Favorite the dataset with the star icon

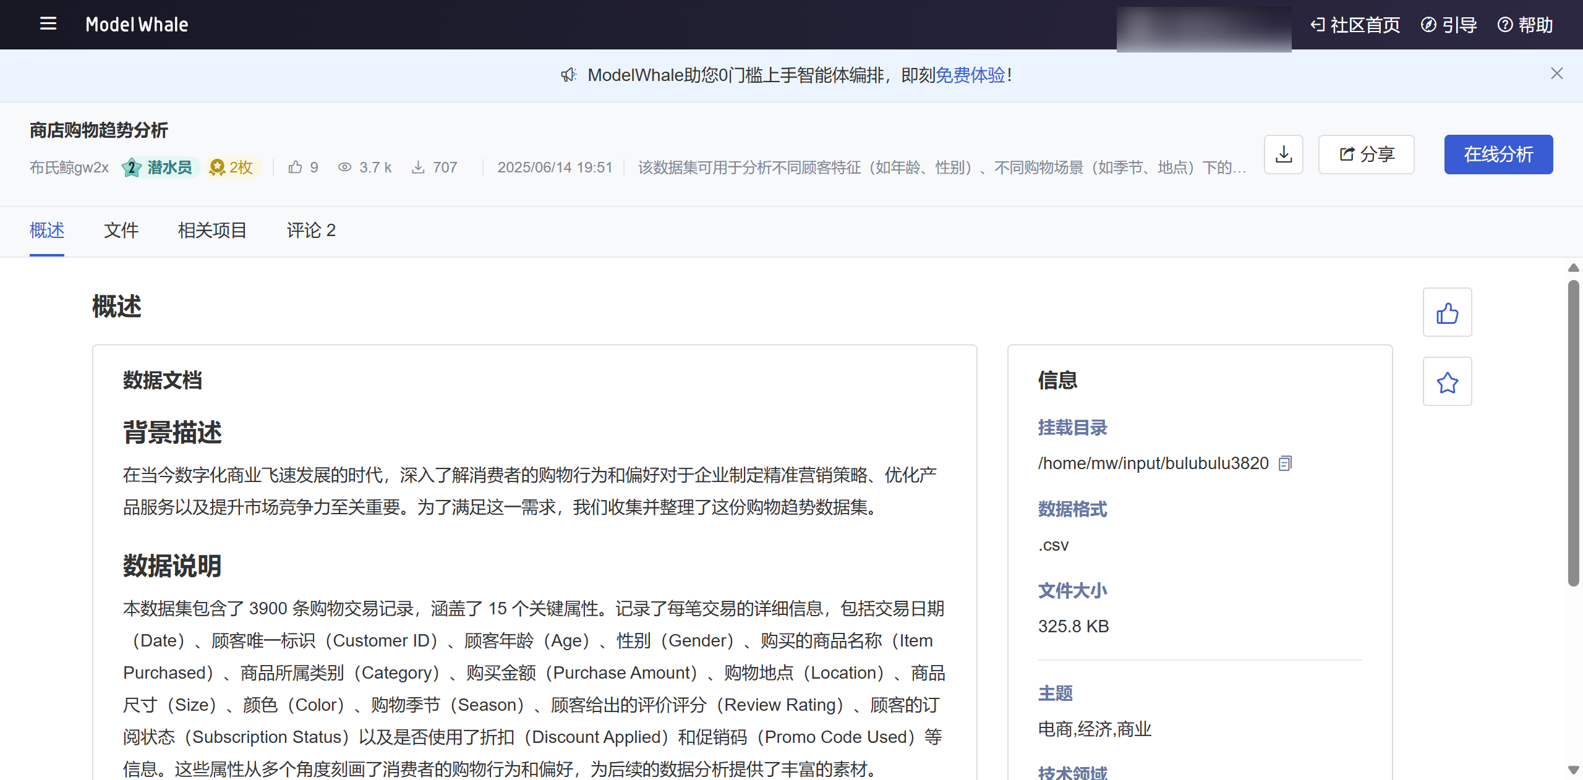pyautogui.click(x=1447, y=382)
